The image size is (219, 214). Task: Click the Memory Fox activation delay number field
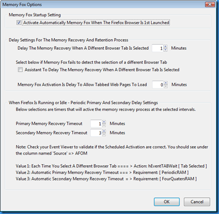pos(158,85)
